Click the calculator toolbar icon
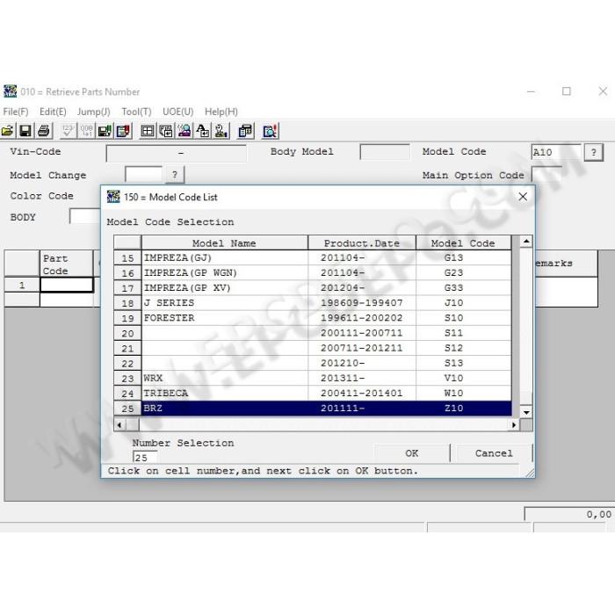This screenshot has width=615, height=615. [x=246, y=131]
